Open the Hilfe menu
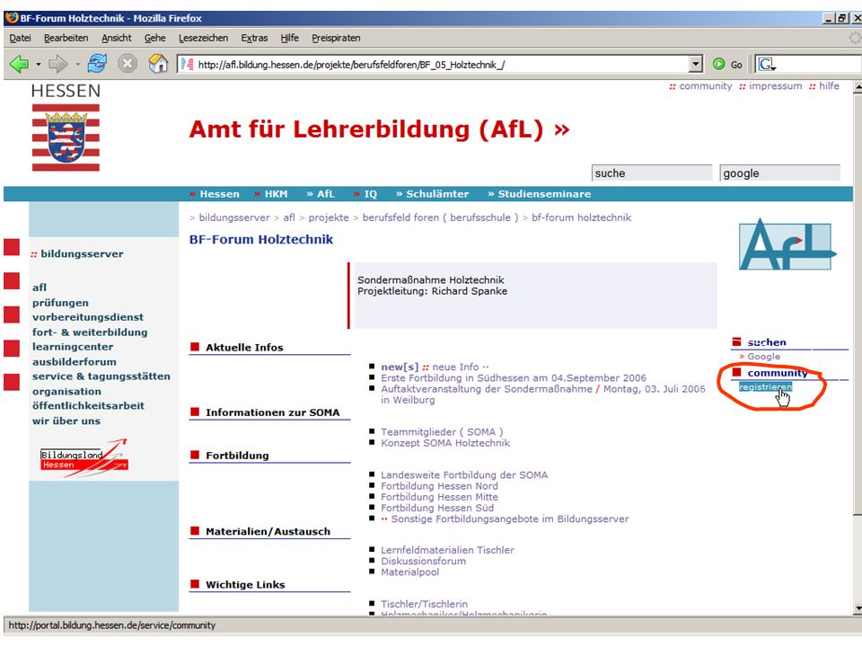This screenshot has width=862, height=647. pyautogui.click(x=290, y=38)
